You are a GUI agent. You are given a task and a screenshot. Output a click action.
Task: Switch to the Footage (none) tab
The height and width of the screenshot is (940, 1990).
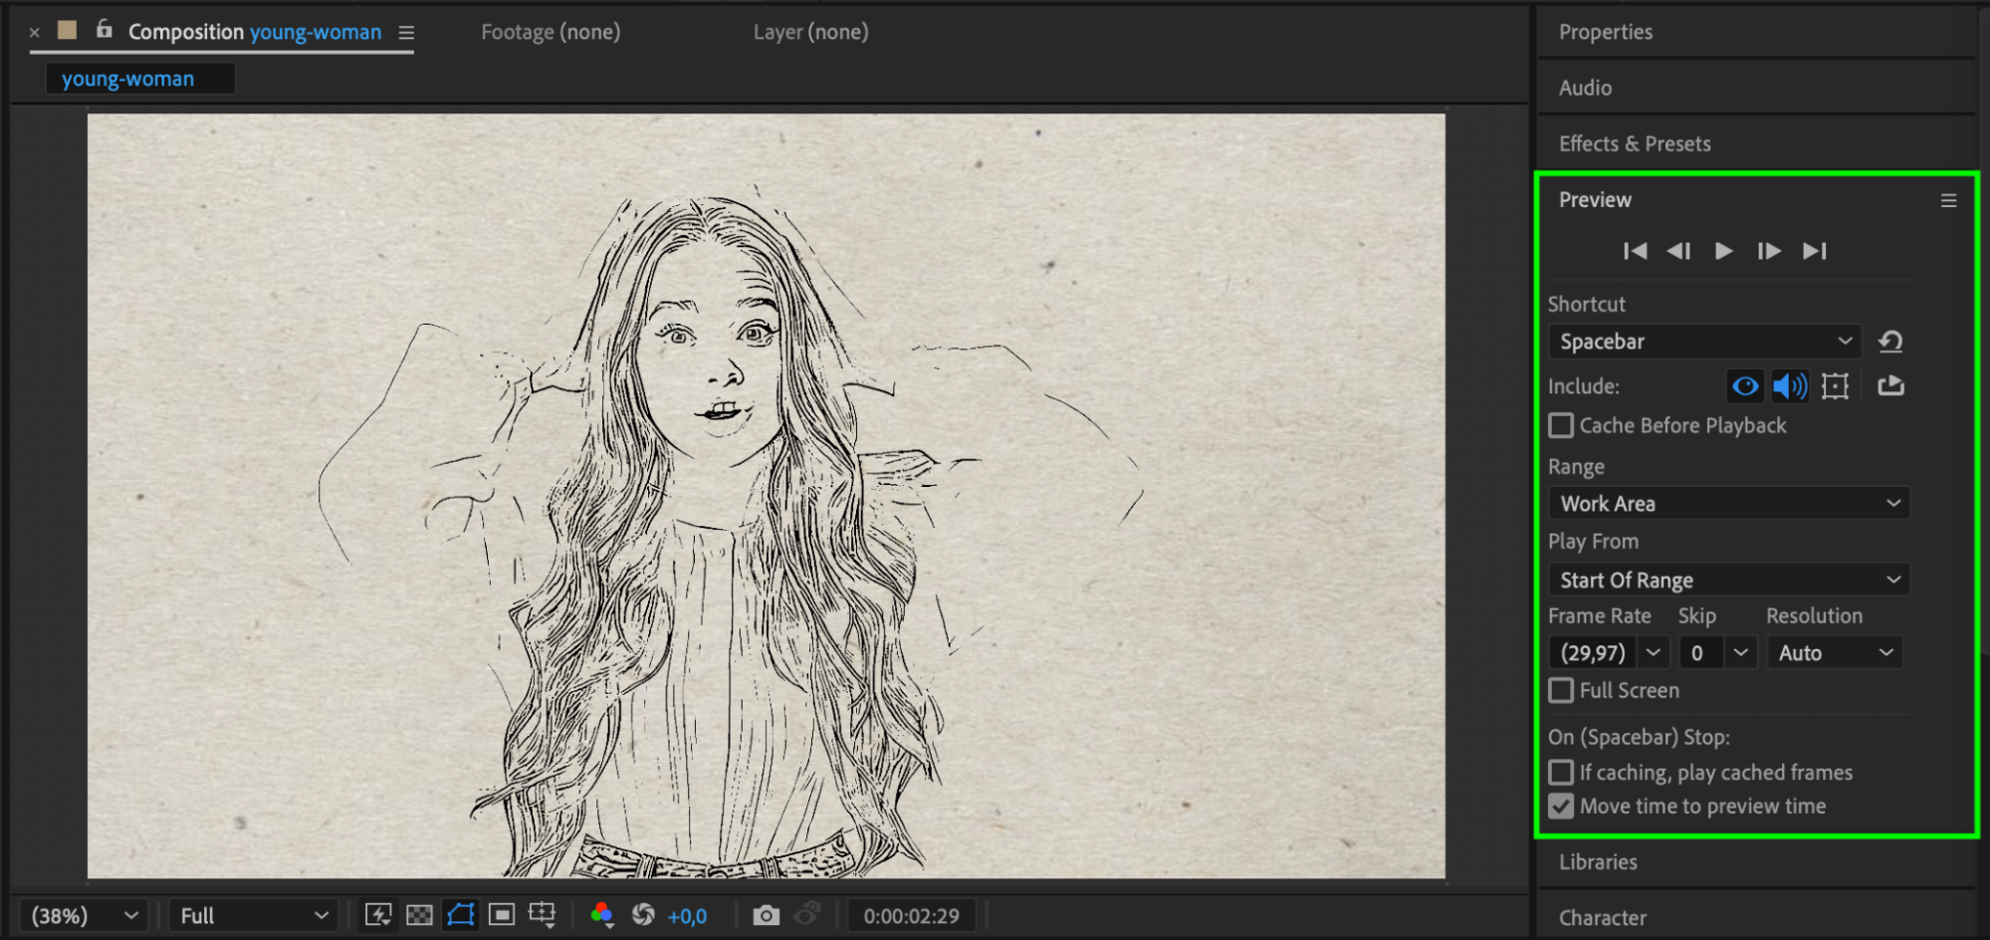click(551, 32)
